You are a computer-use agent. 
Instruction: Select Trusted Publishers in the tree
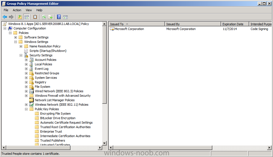(x=53, y=140)
